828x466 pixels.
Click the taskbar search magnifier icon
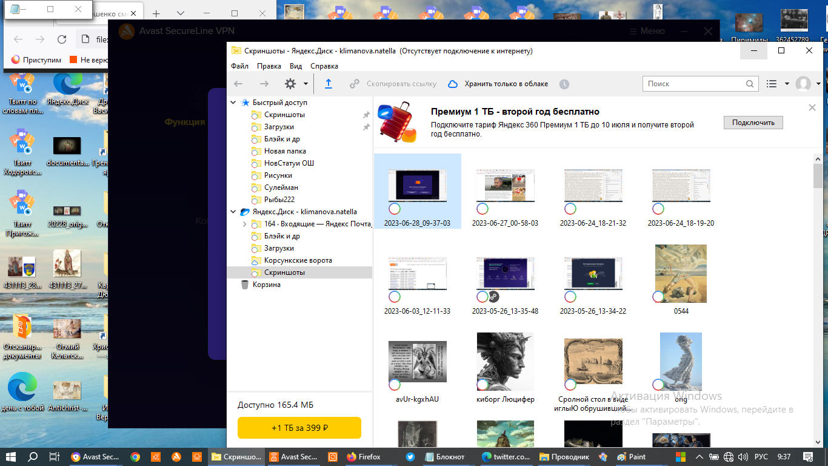coord(33,457)
